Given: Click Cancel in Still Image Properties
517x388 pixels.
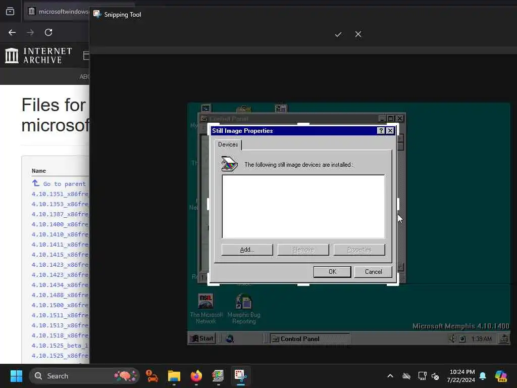Looking at the screenshot, I should (x=373, y=272).
